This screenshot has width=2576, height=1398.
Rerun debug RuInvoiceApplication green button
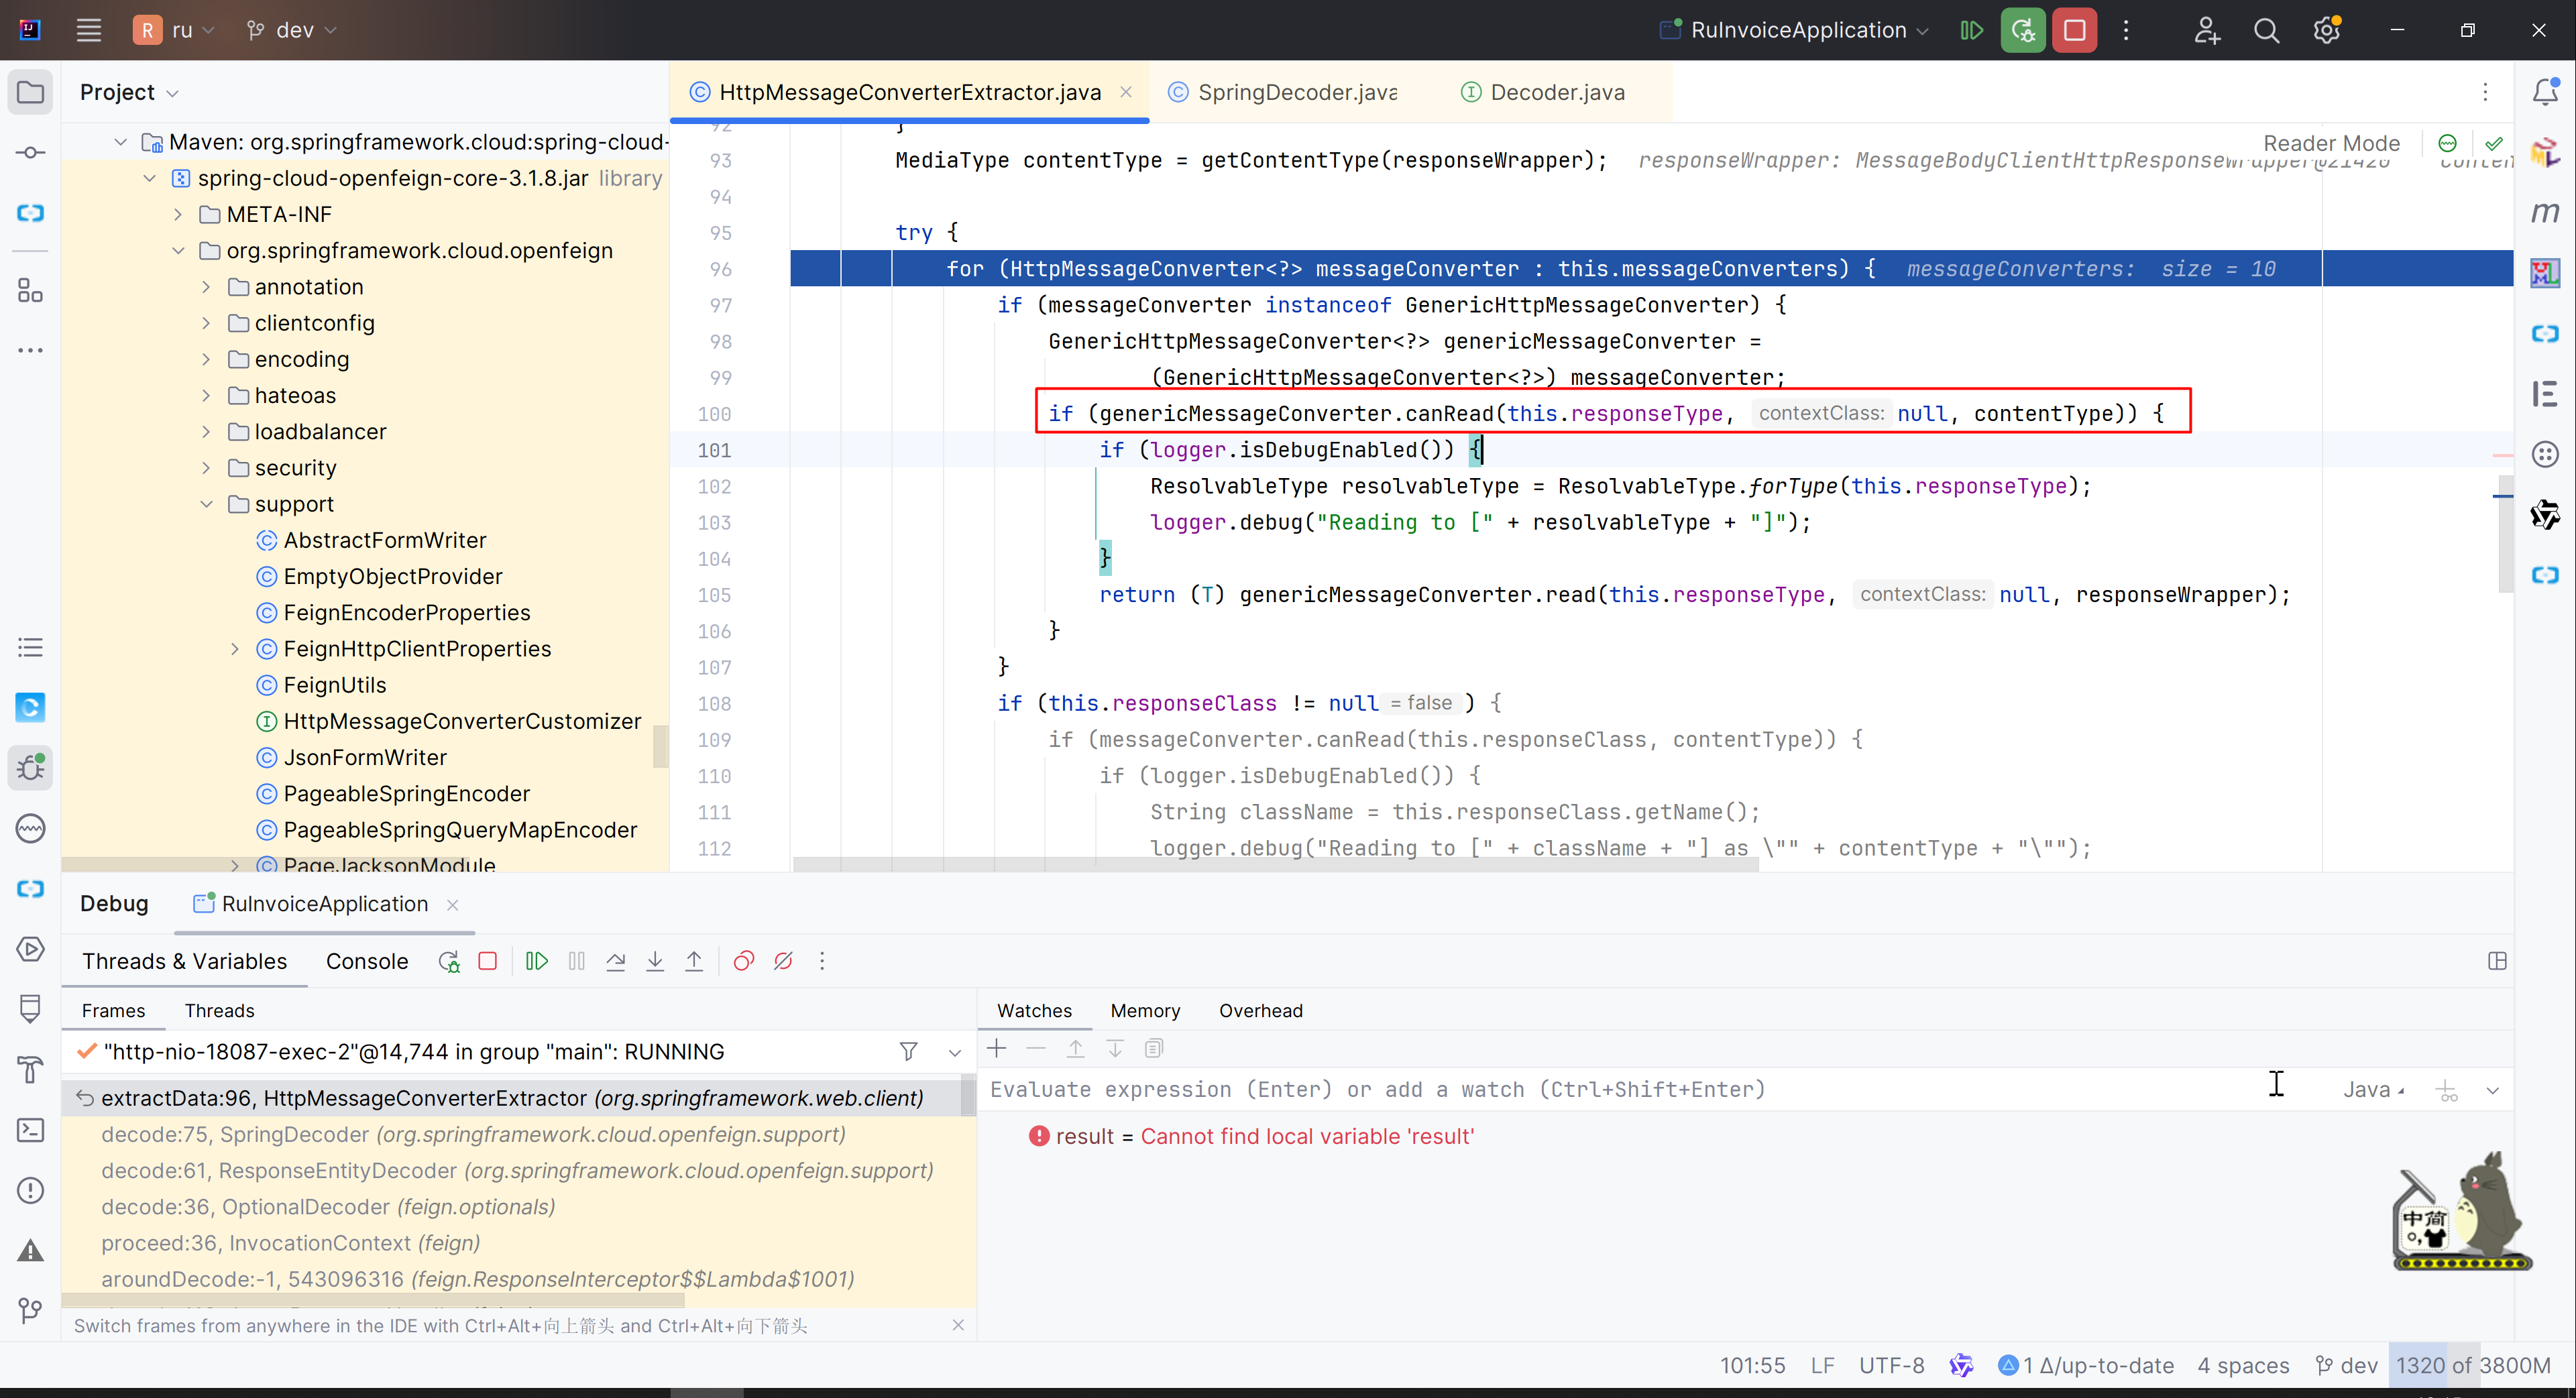pos(2023,30)
